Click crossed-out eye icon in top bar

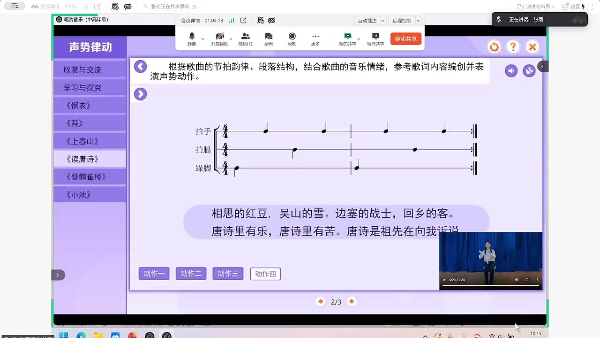point(128,7)
